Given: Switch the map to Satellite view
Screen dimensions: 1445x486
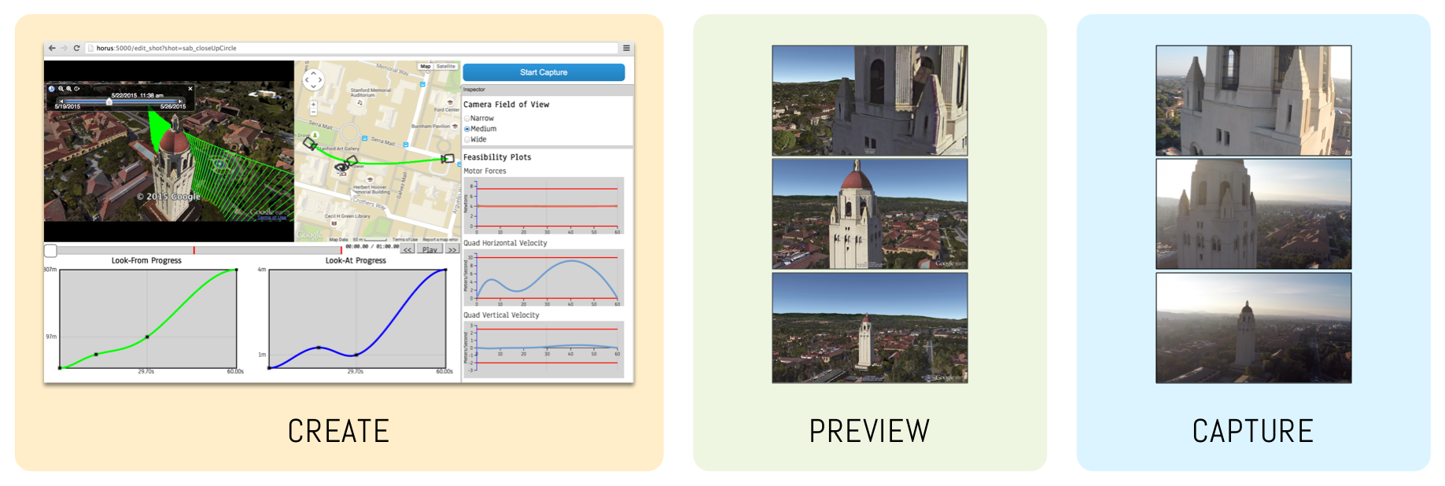Looking at the screenshot, I should 446,67.
